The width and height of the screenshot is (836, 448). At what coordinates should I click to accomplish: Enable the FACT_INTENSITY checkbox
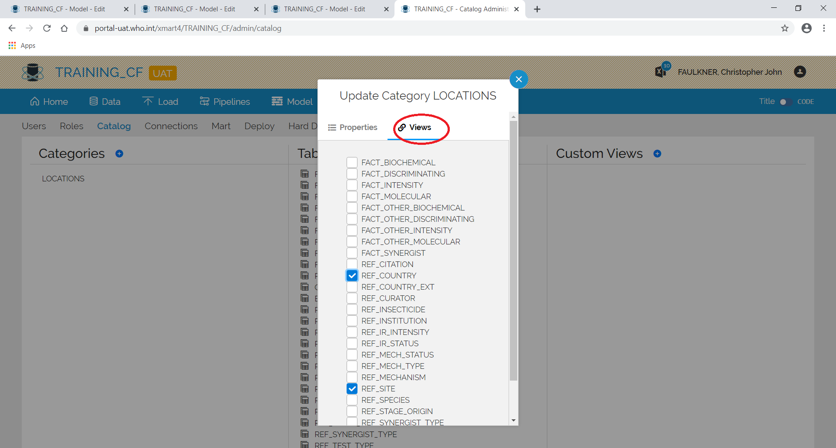click(x=352, y=185)
